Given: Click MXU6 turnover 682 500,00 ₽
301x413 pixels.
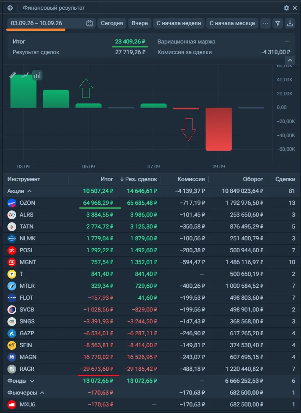Looking at the screenshot, I should [247, 404].
